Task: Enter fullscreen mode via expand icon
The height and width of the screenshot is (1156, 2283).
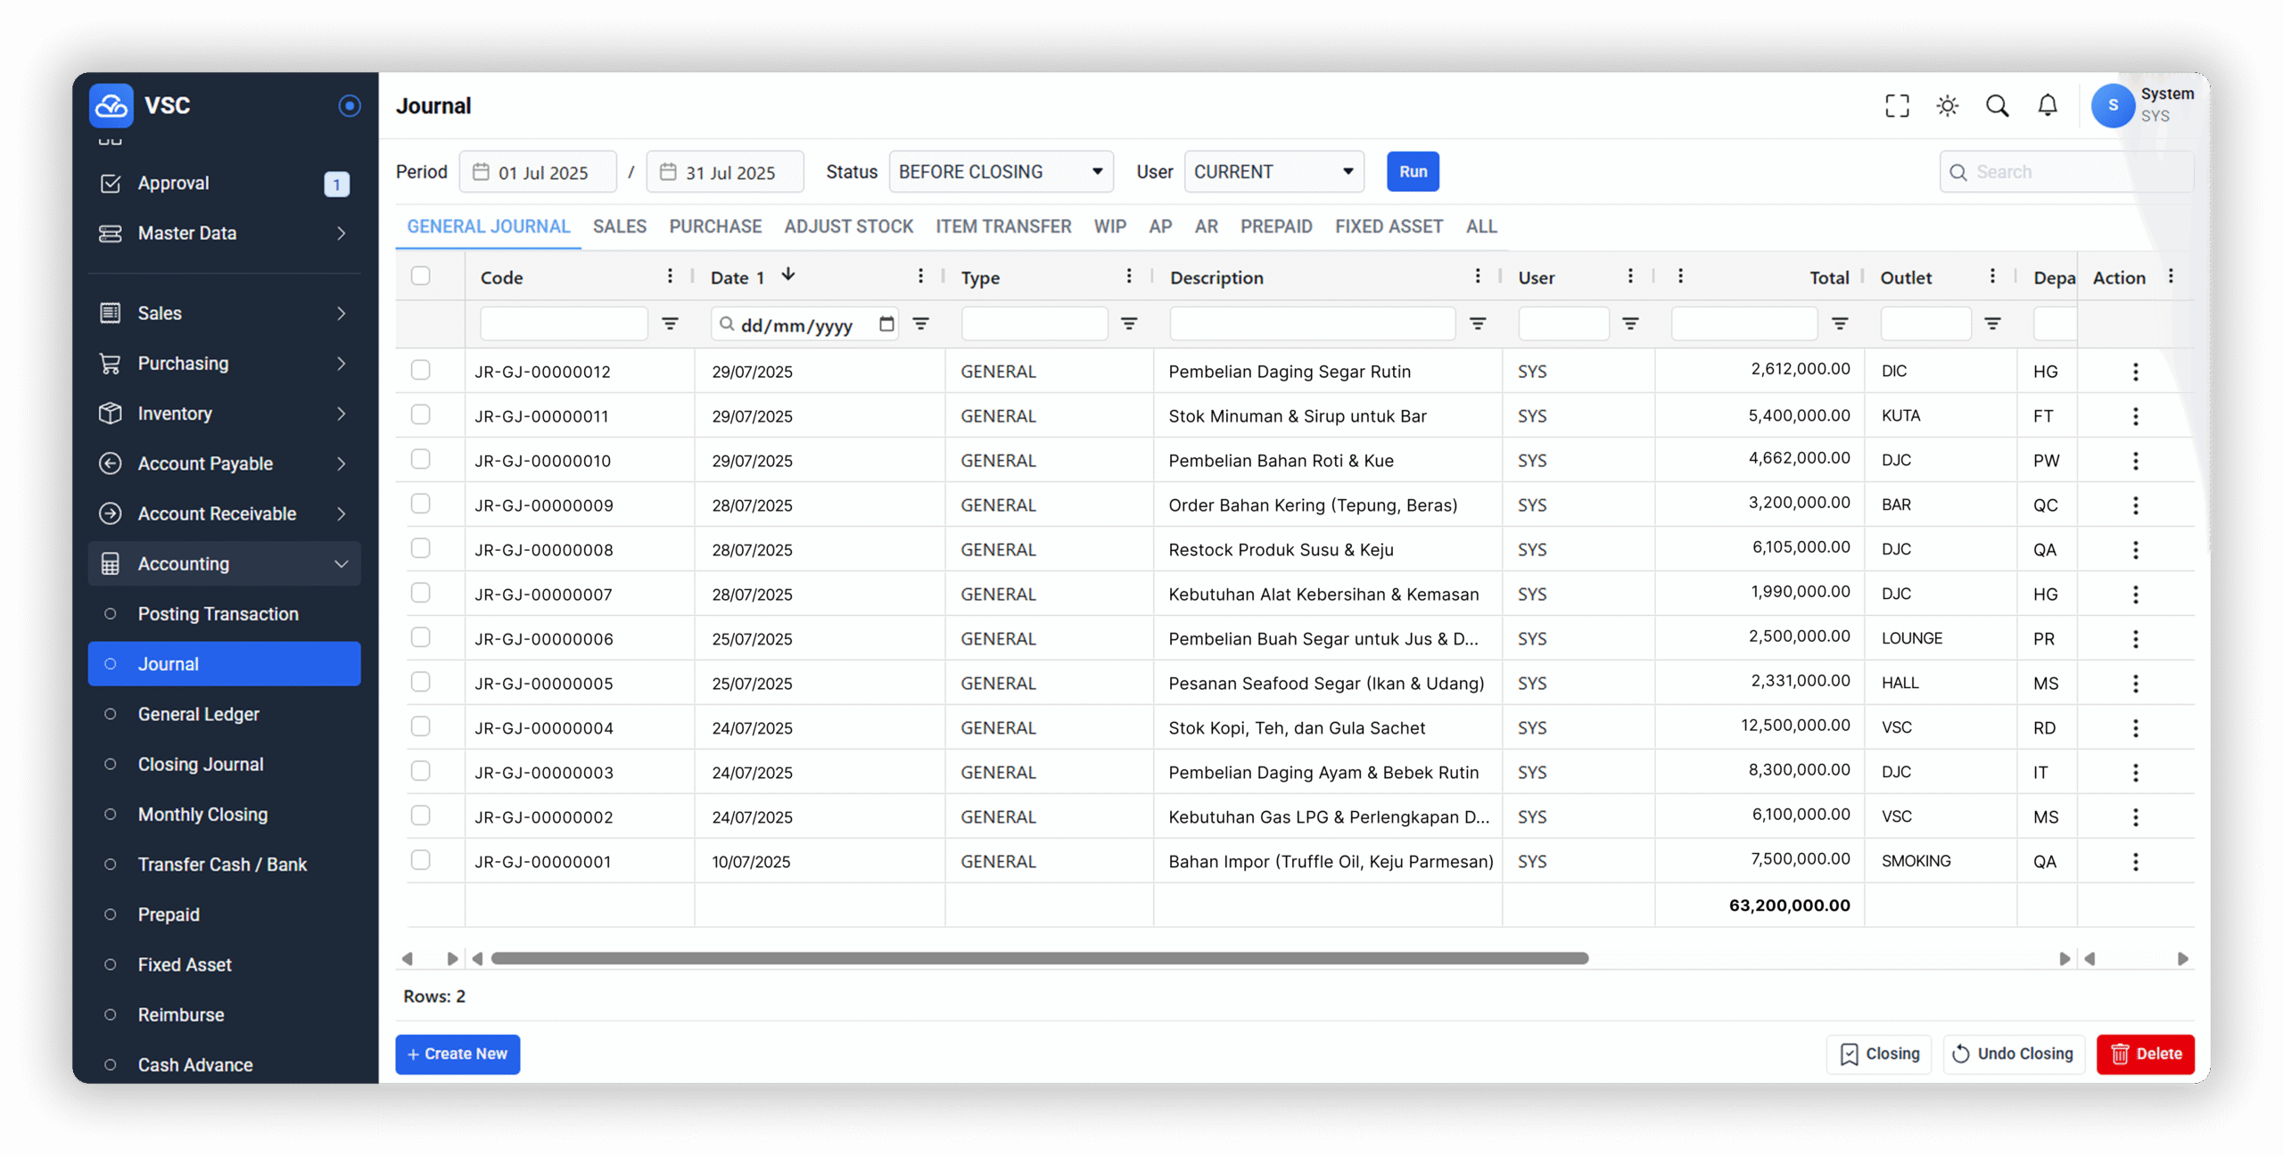Action: click(1897, 105)
